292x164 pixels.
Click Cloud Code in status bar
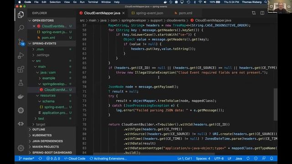point(75,159)
